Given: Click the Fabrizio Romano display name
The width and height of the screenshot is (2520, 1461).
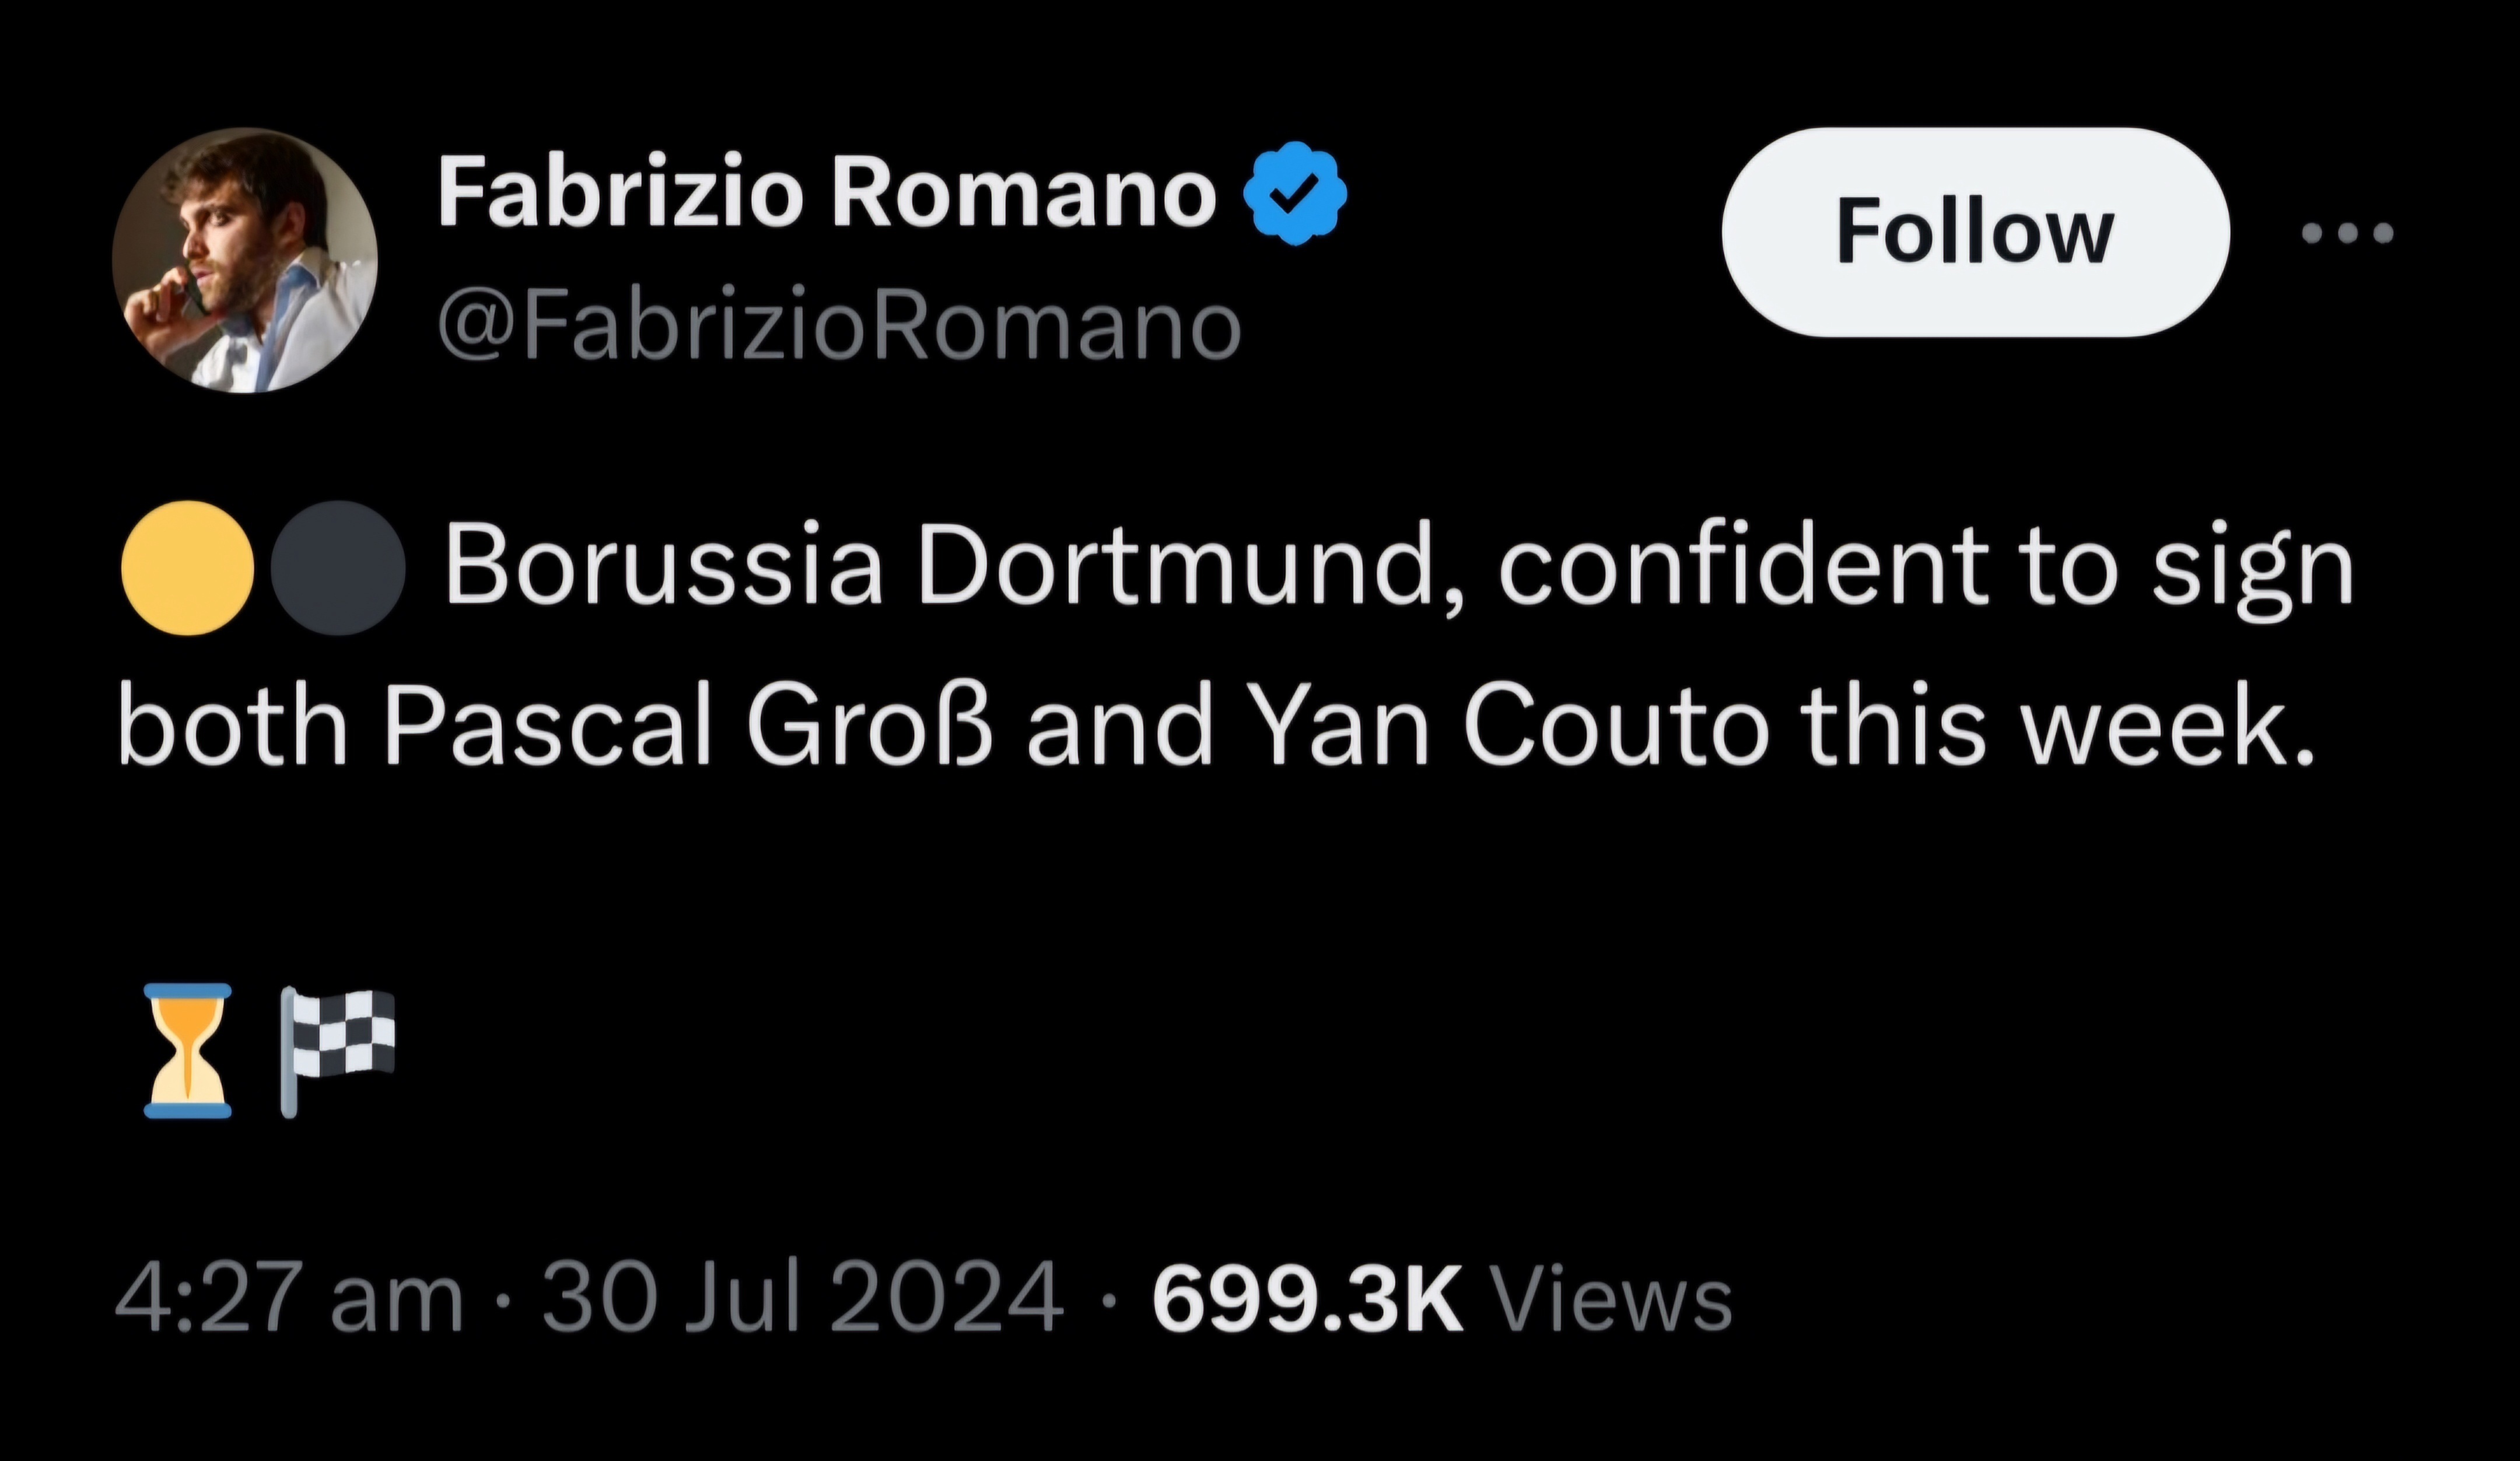Looking at the screenshot, I should [x=827, y=194].
